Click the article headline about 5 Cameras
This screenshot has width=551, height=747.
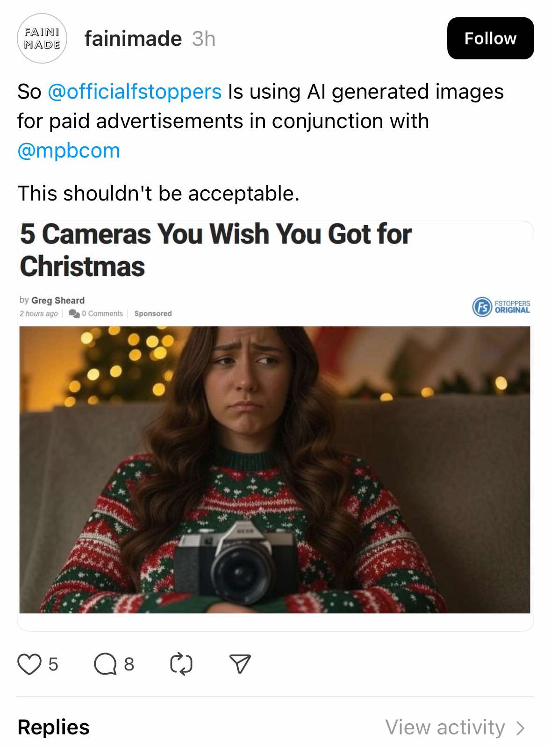[215, 250]
